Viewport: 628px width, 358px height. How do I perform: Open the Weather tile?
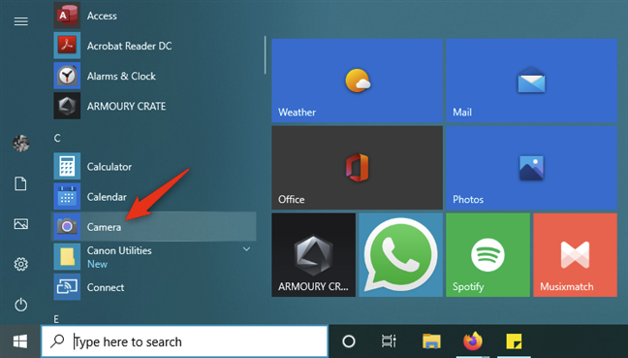tap(358, 81)
